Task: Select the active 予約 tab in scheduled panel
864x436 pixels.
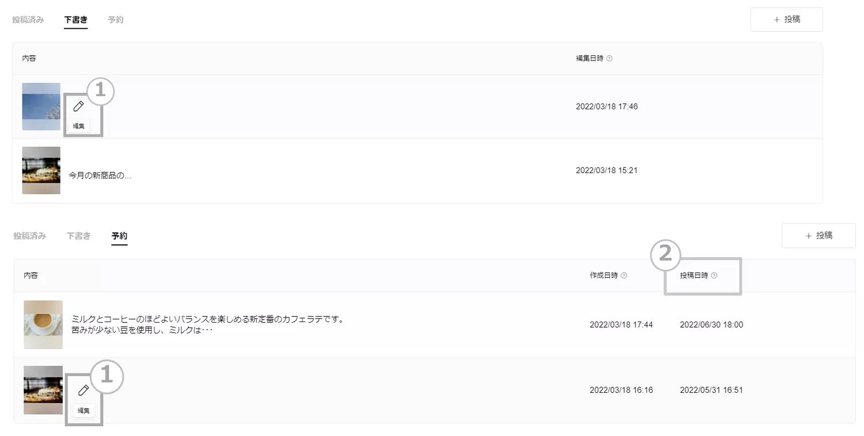Action: click(x=120, y=236)
